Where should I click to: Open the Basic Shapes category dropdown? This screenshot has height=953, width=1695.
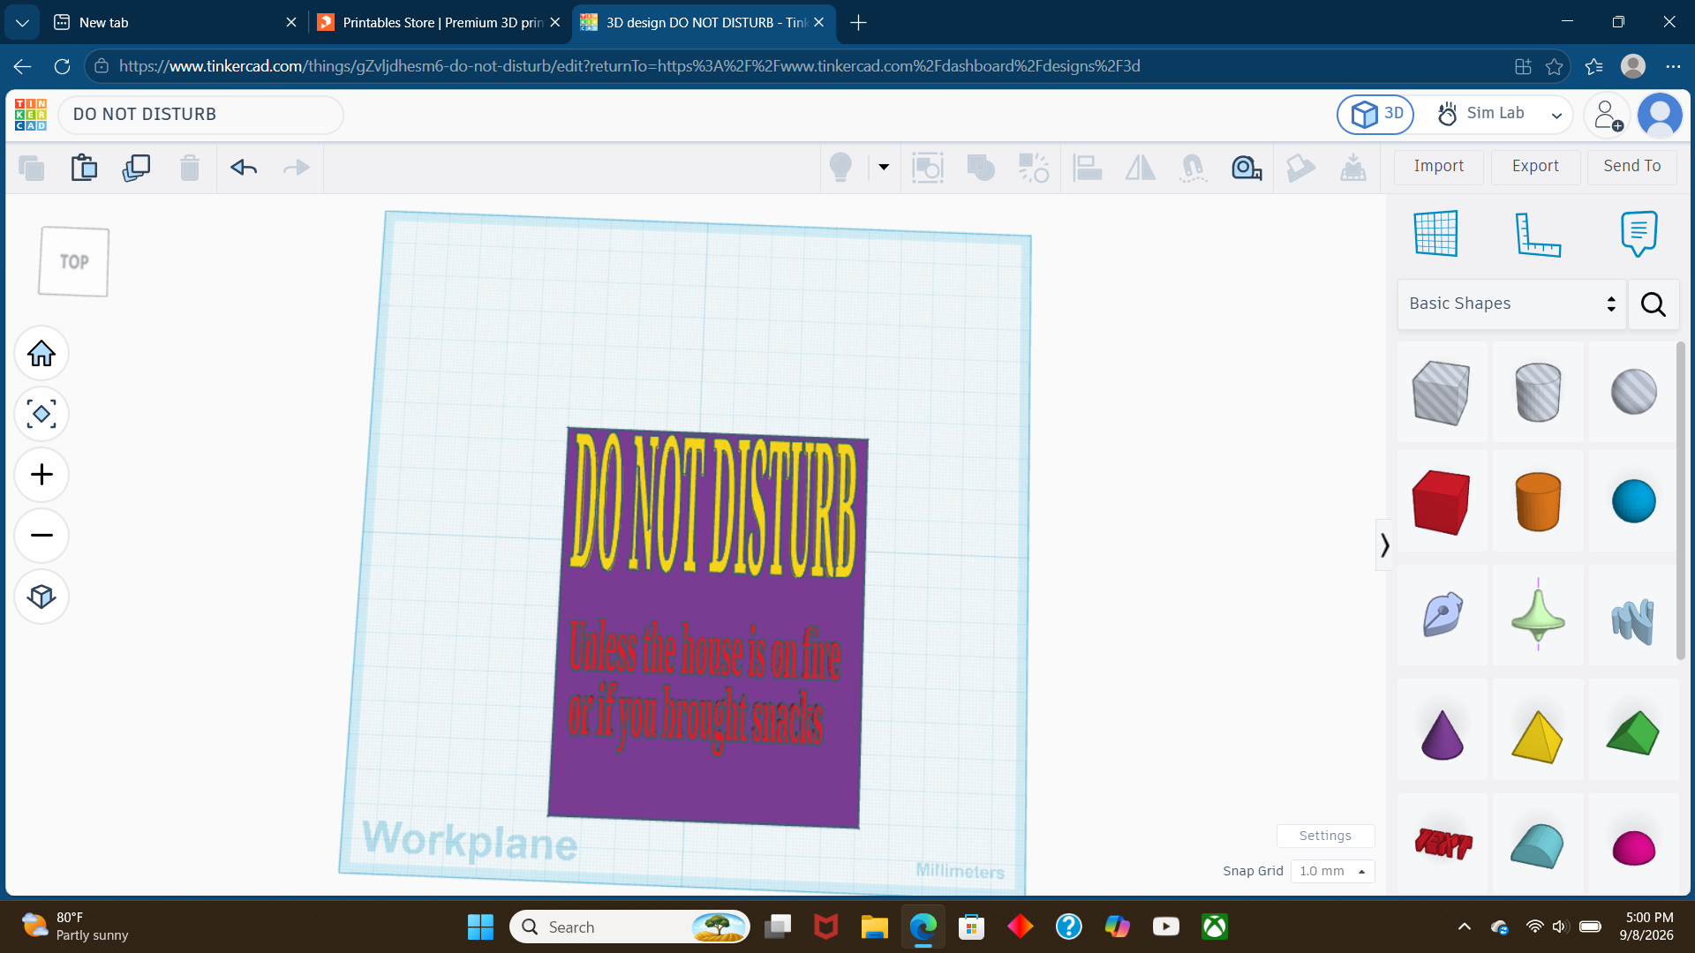pos(1511,304)
